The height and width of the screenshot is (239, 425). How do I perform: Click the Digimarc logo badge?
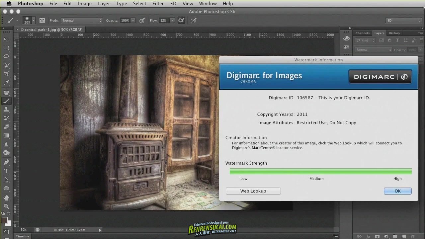click(x=380, y=77)
